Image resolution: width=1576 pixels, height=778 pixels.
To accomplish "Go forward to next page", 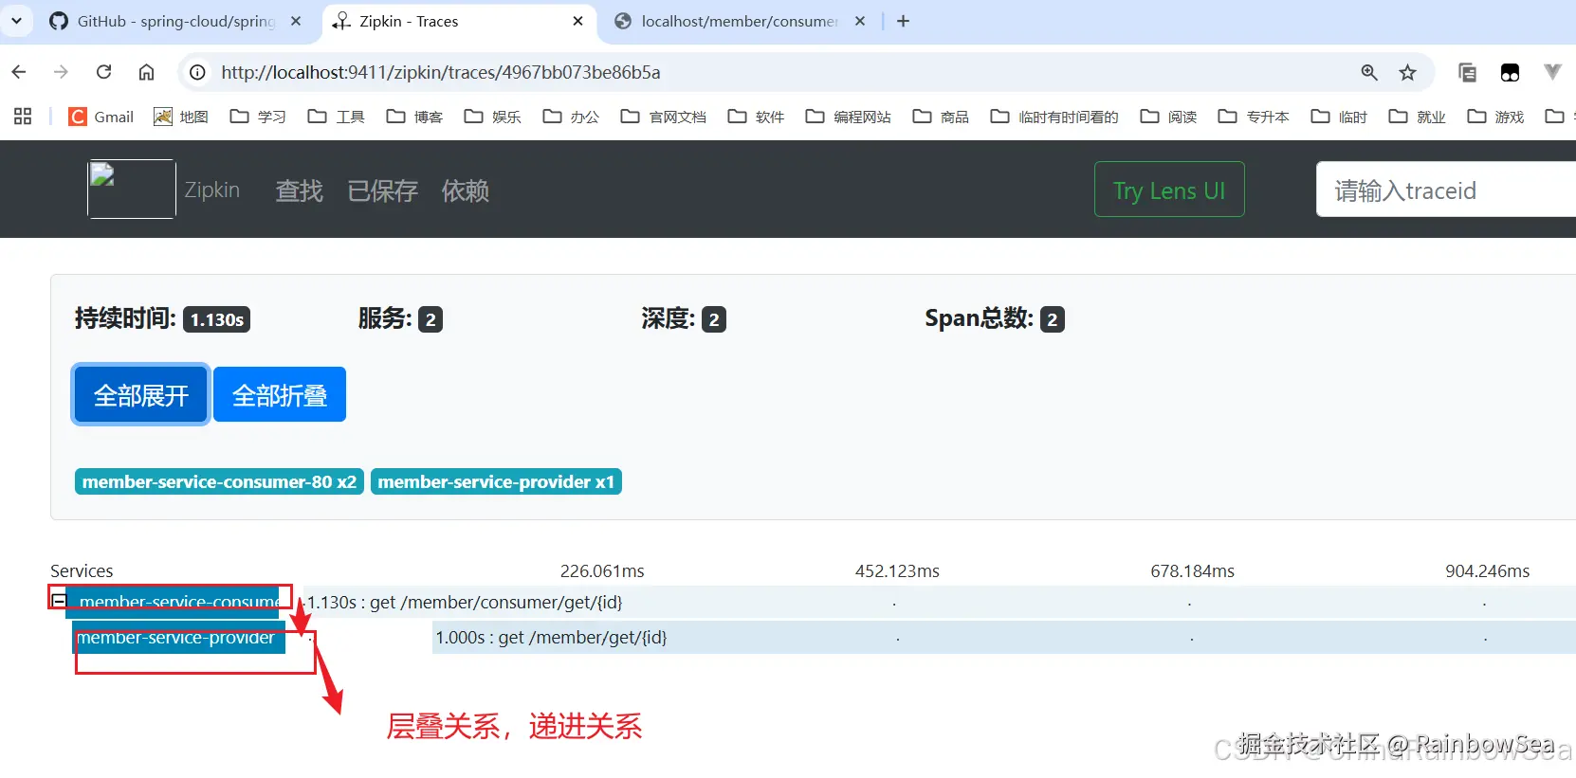I will [x=61, y=72].
